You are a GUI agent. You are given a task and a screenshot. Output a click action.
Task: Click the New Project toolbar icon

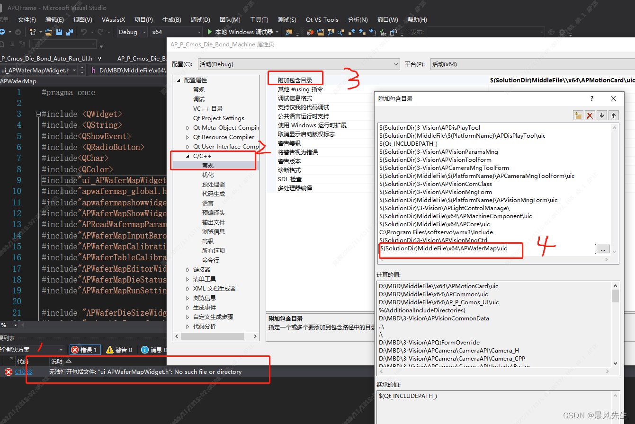34,32
